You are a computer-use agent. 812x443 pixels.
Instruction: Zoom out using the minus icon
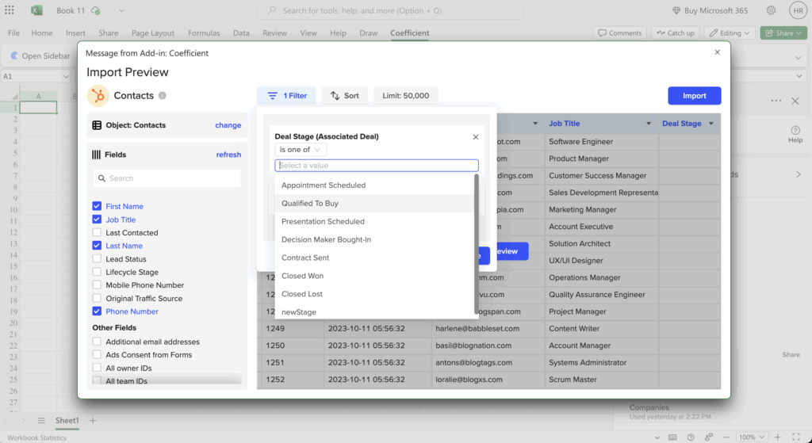(726, 437)
